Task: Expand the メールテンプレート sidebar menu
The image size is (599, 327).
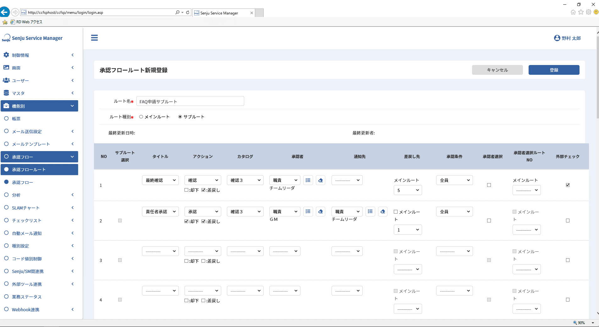Action: [x=39, y=144]
